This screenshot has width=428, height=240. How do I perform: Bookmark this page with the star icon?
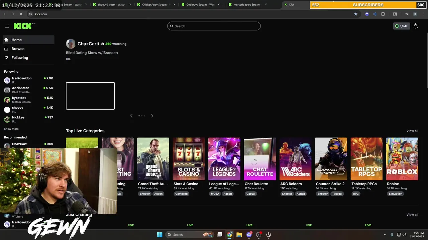(x=356, y=14)
